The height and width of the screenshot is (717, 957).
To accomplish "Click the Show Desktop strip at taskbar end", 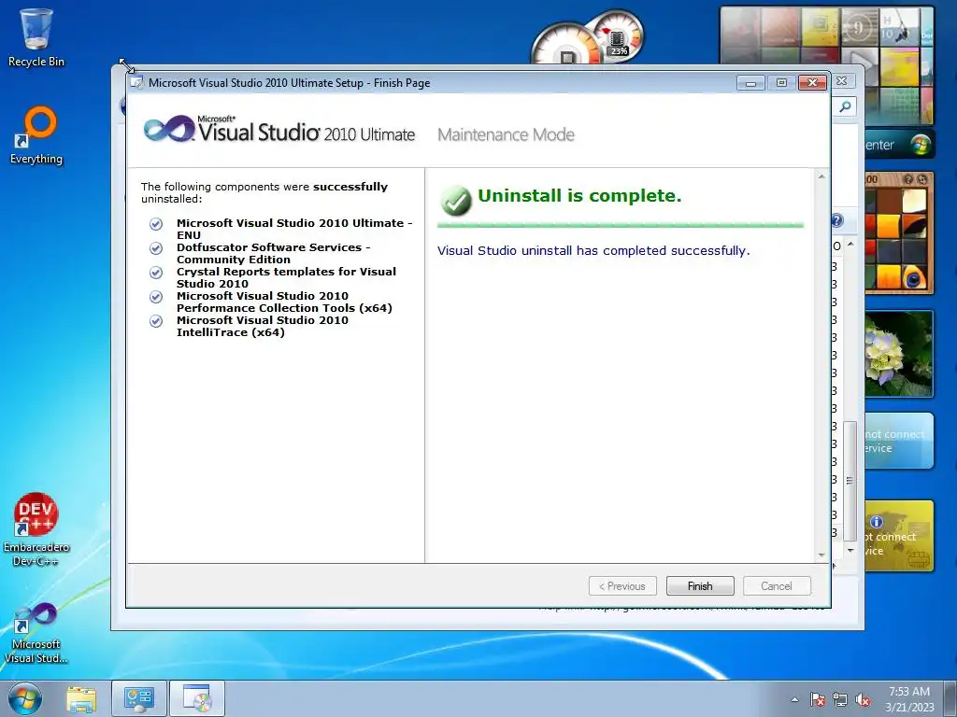I will [952, 698].
